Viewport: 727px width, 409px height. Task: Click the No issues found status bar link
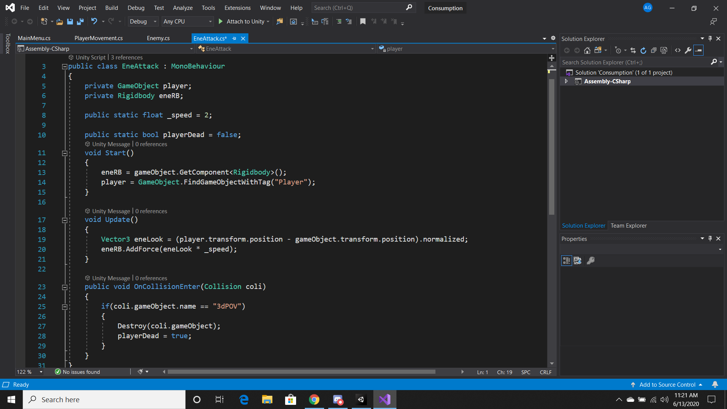pos(81,372)
